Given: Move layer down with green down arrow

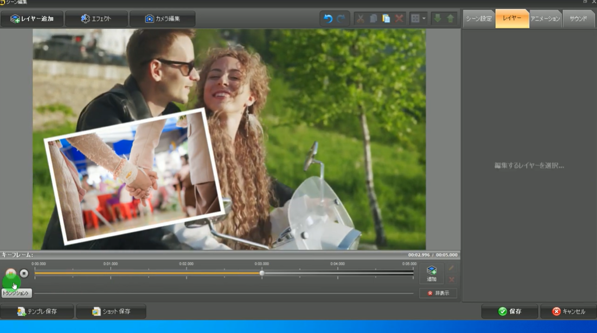Looking at the screenshot, I should click(x=438, y=18).
